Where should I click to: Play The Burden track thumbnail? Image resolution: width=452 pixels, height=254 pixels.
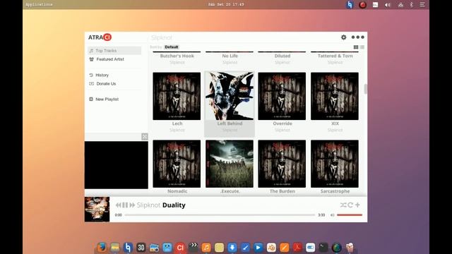[x=282, y=164]
